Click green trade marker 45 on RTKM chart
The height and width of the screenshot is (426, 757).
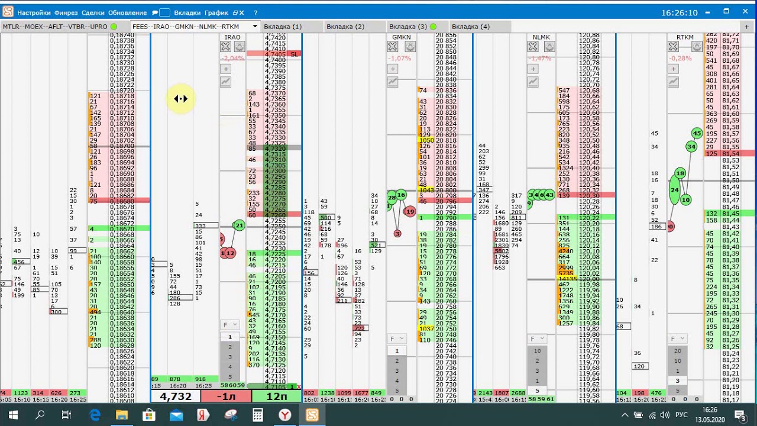[x=697, y=133]
